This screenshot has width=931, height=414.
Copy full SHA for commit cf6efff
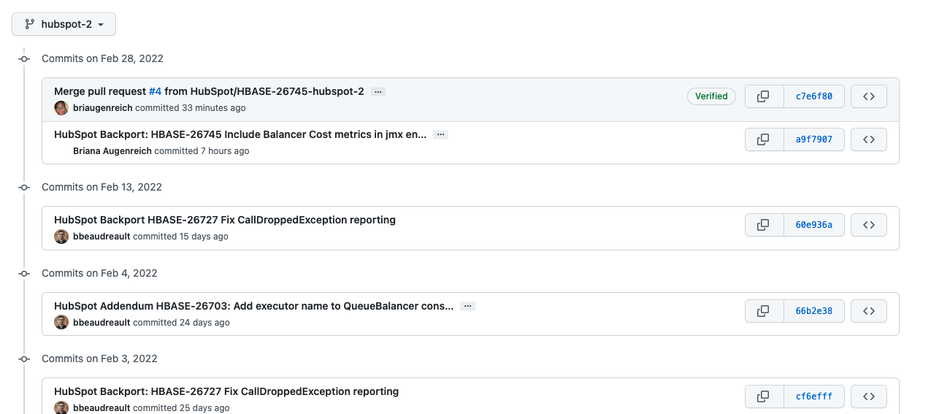tap(764, 396)
